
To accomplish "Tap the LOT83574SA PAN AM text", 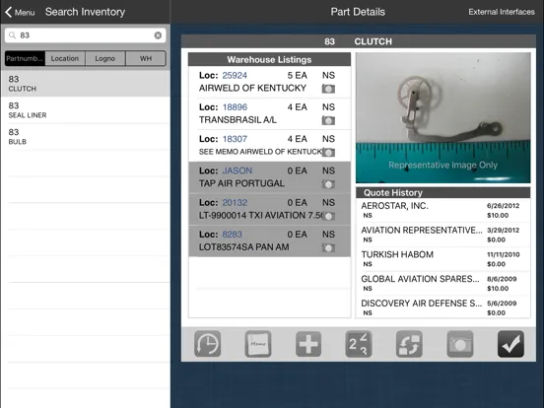I will [x=243, y=247].
